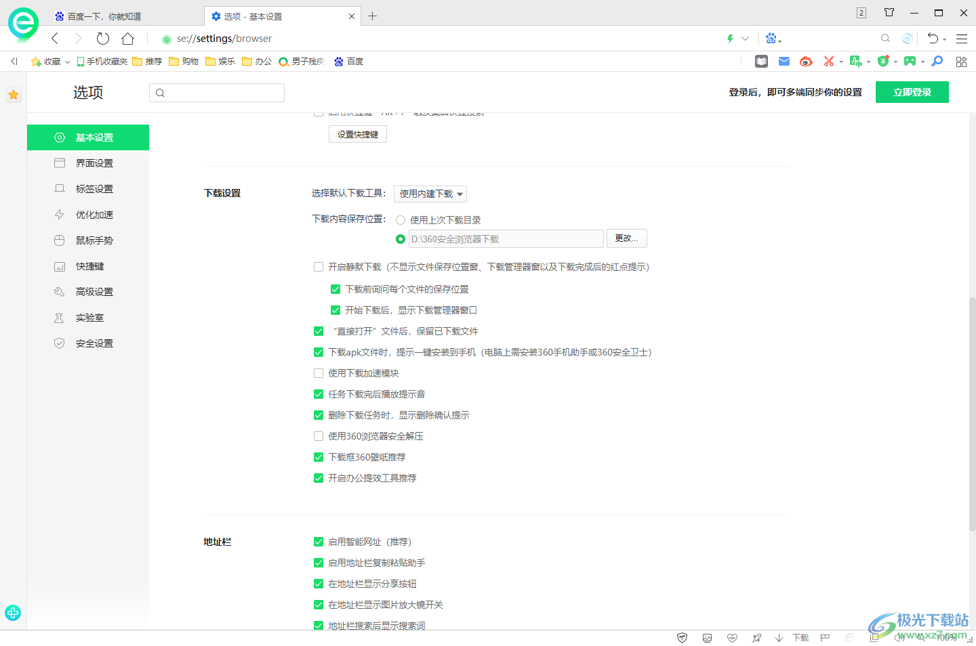Open 标签设置 settings section

click(88, 189)
